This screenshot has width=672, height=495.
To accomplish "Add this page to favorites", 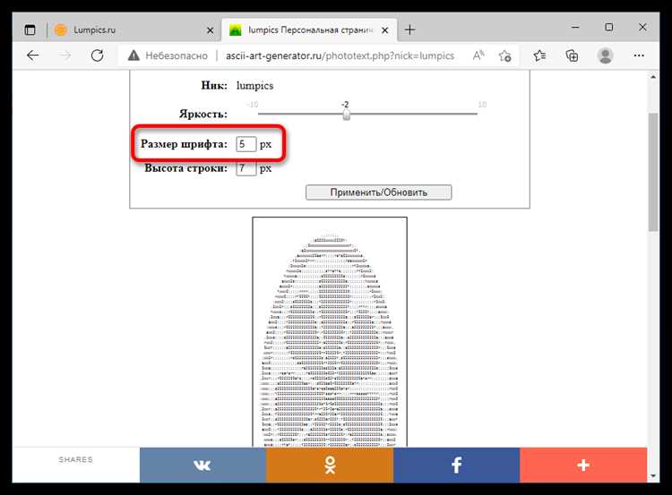I will pos(504,55).
